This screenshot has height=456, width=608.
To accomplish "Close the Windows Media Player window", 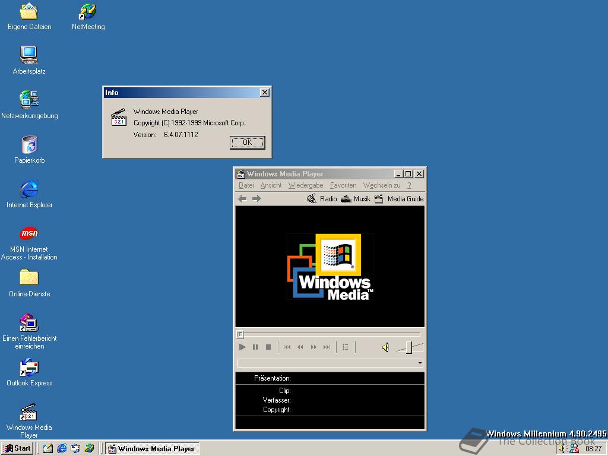I will 419,174.
